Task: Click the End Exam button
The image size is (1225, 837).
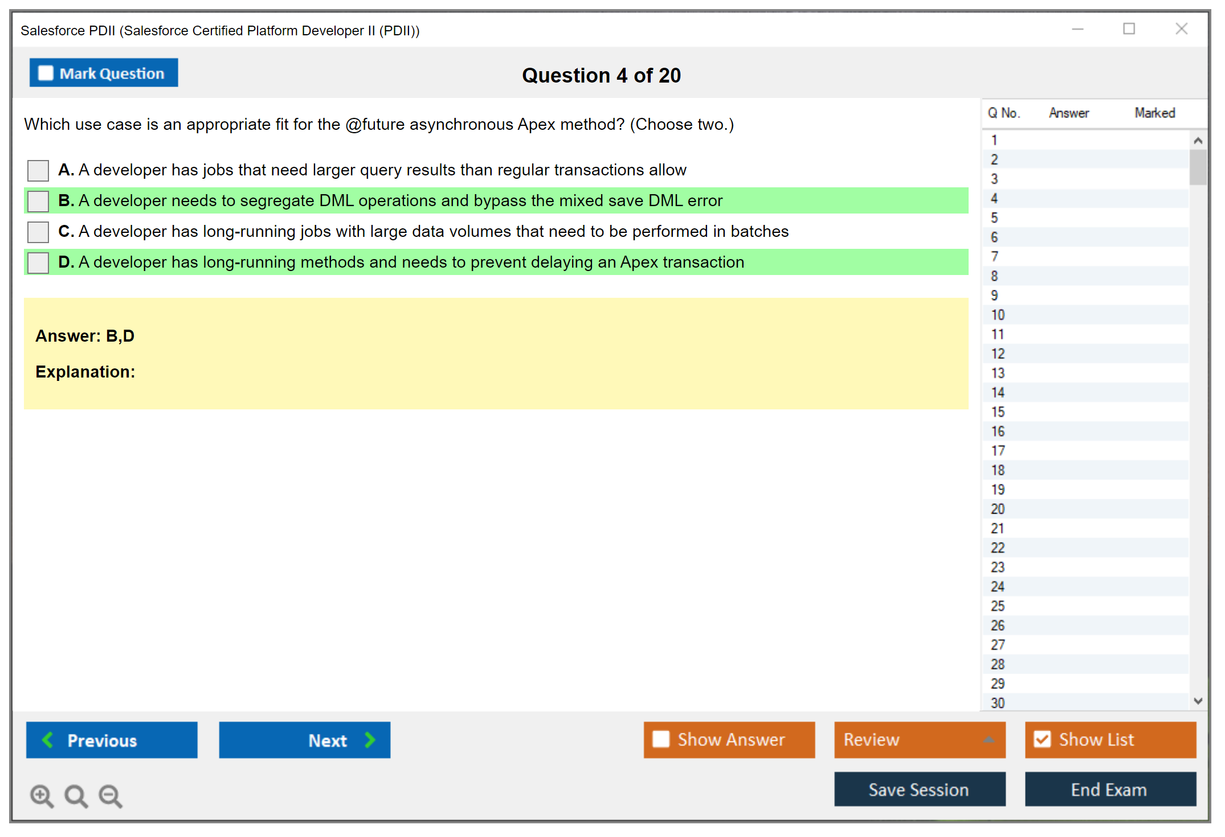Action: (x=1109, y=789)
